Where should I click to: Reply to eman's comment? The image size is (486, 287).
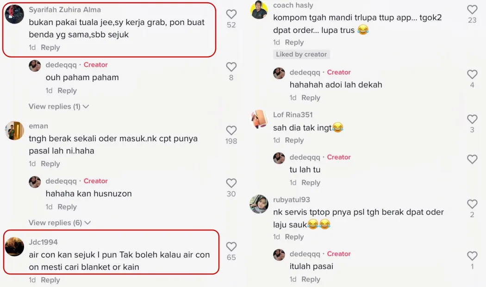tap(50, 164)
